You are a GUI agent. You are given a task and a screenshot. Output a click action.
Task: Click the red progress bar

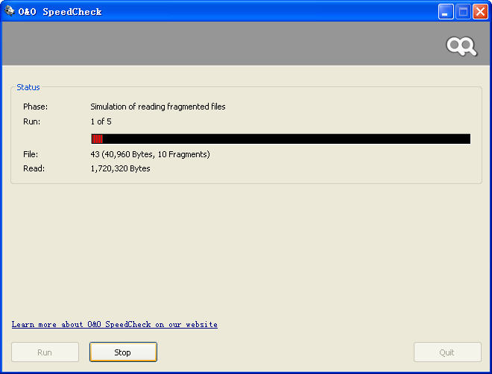[281, 139]
